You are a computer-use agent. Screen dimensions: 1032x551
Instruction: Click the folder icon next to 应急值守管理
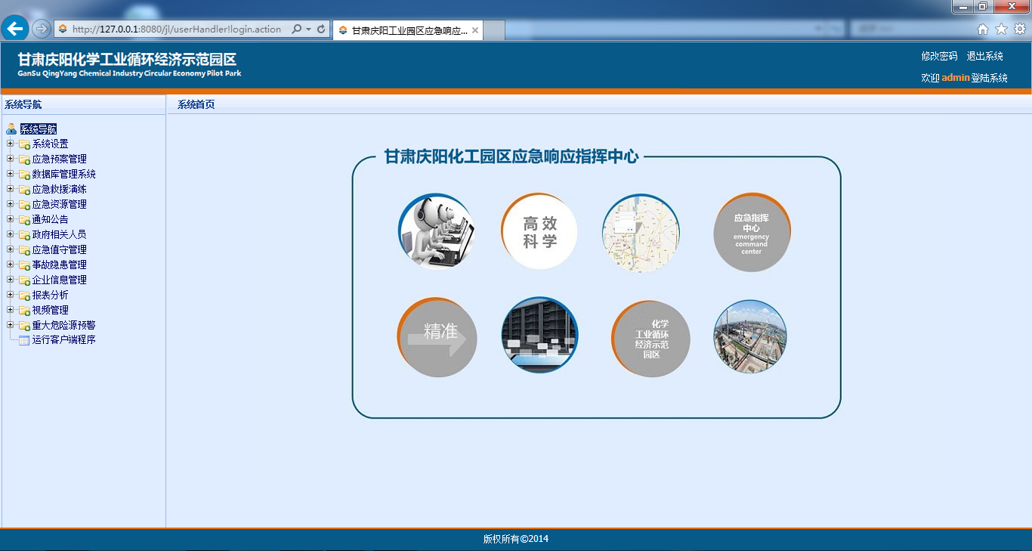point(24,250)
